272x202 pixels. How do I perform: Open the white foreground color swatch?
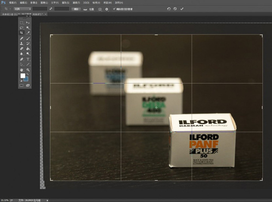tap(23, 76)
